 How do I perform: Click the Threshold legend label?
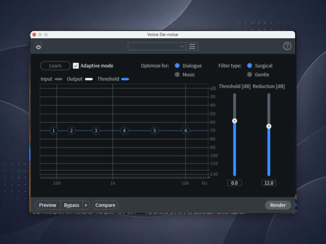(108, 79)
